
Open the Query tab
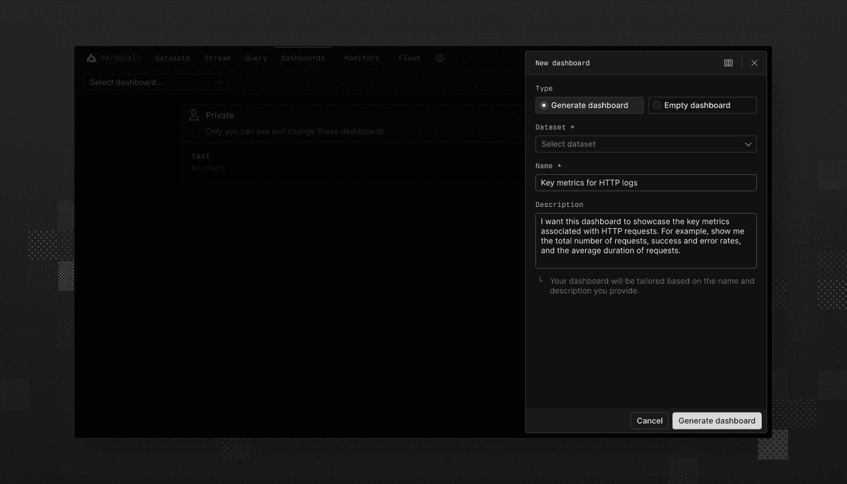(256, 57)
